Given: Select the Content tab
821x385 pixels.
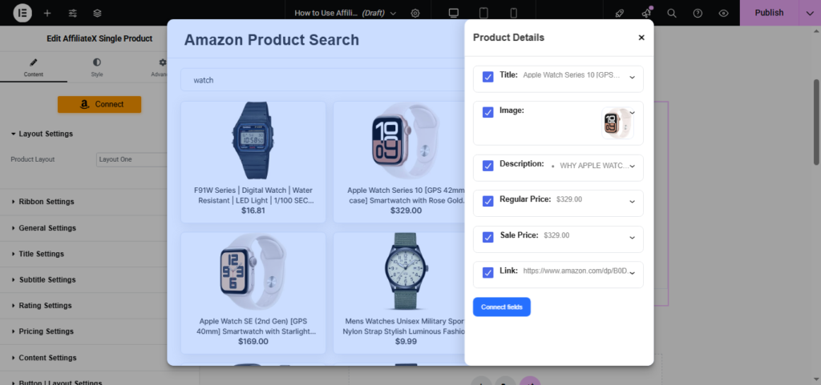Looking at the screenshot, I should pyautogui.click(x=33, y=67).
